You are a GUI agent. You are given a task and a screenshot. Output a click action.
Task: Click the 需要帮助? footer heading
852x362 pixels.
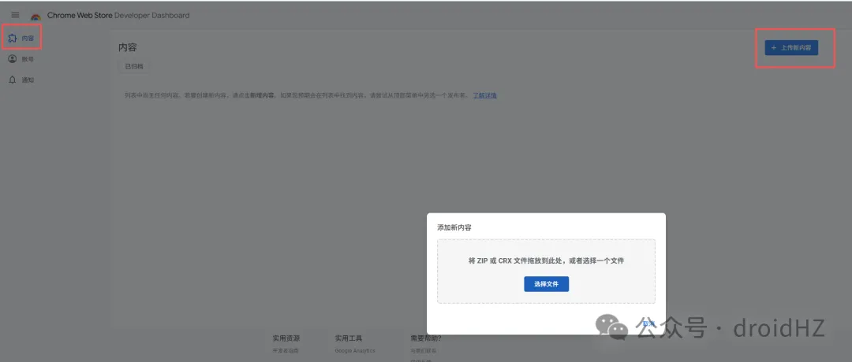427,338
